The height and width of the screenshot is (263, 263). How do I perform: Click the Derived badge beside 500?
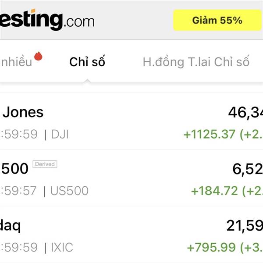45,164
